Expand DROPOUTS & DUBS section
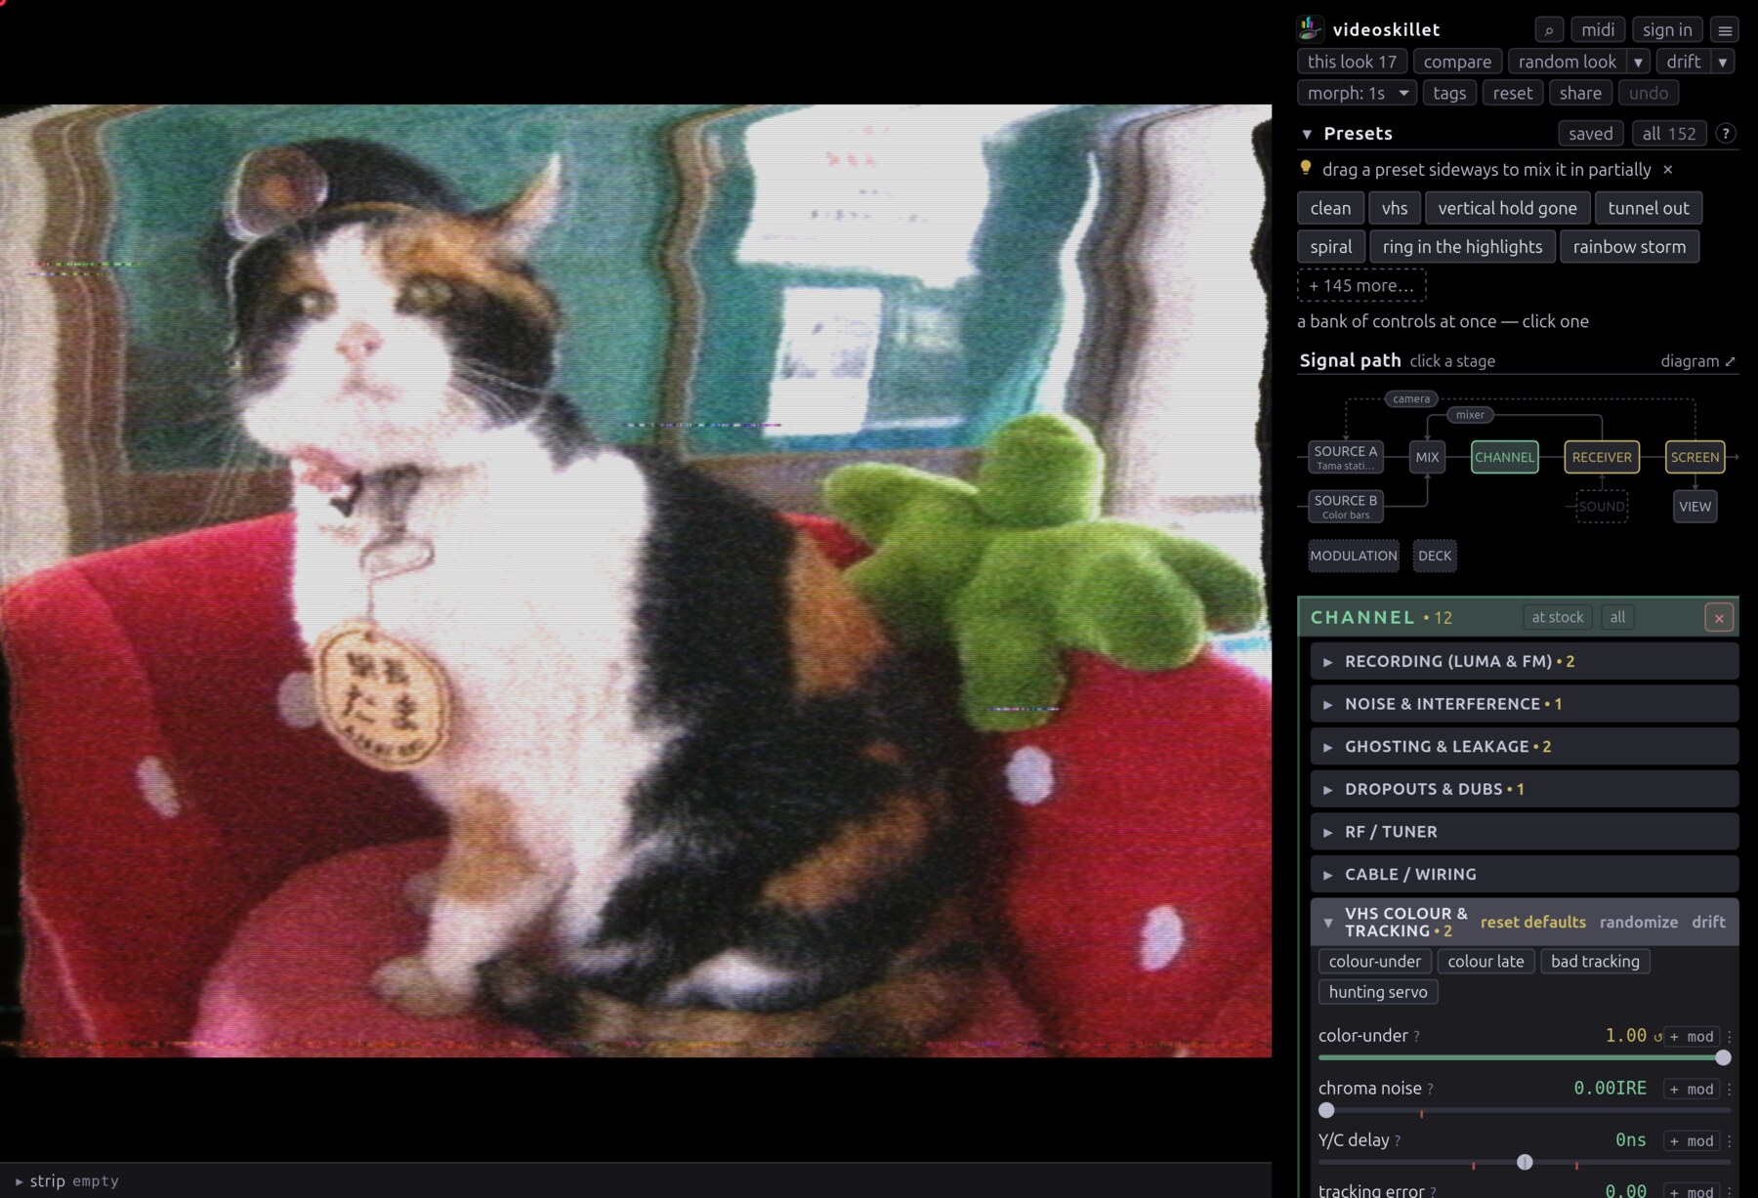The image size is (1758, 1198). click(x=1525, y=789)
